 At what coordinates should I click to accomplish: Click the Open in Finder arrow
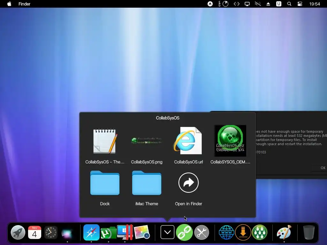tap(188, 183)
